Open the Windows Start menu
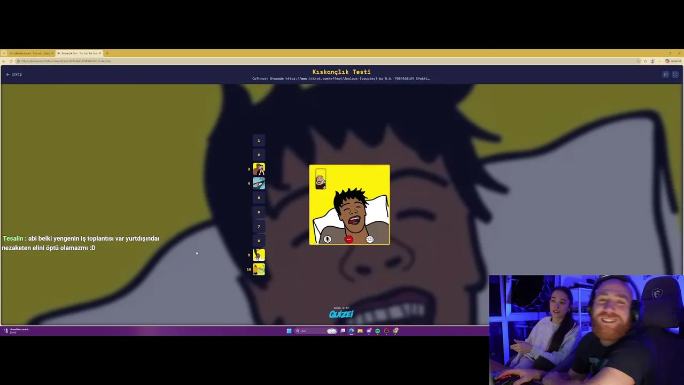Screen dimensions: 684x385 pos(289,331)
